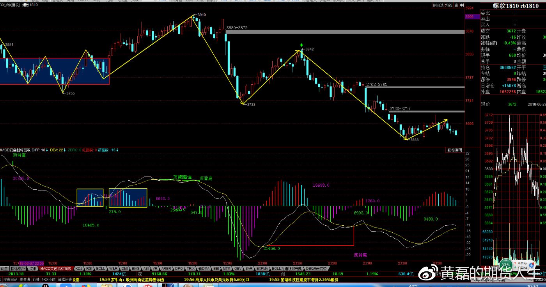This screenshot has height=287, width=546.
Task: Select the OBV indicator tab
Action: (238, 269)
